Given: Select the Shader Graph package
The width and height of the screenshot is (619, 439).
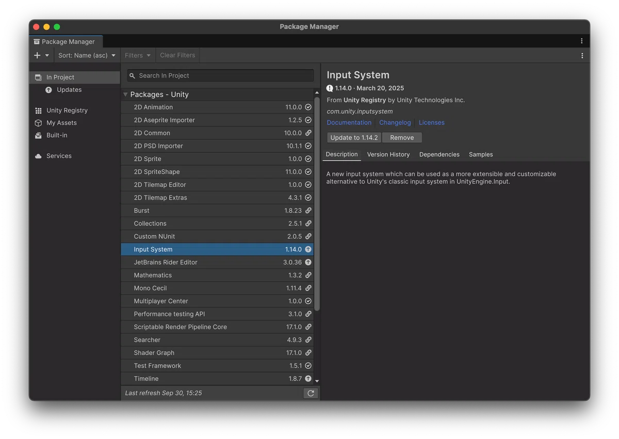Looking at the screenshot, I should point(217,353).
